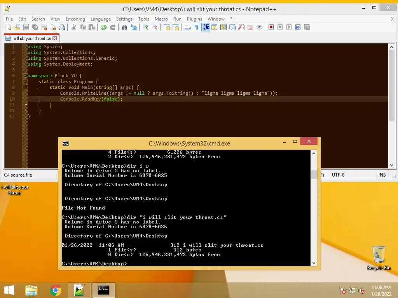This screenshot has width=398, height=298.
Task: Open Find with the binoculars icon
Action: [x=125, y=27]
